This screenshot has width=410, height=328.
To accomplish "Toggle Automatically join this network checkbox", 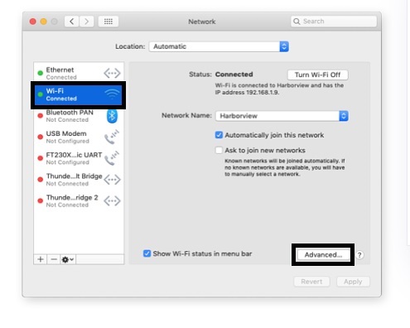I will 219,135.
